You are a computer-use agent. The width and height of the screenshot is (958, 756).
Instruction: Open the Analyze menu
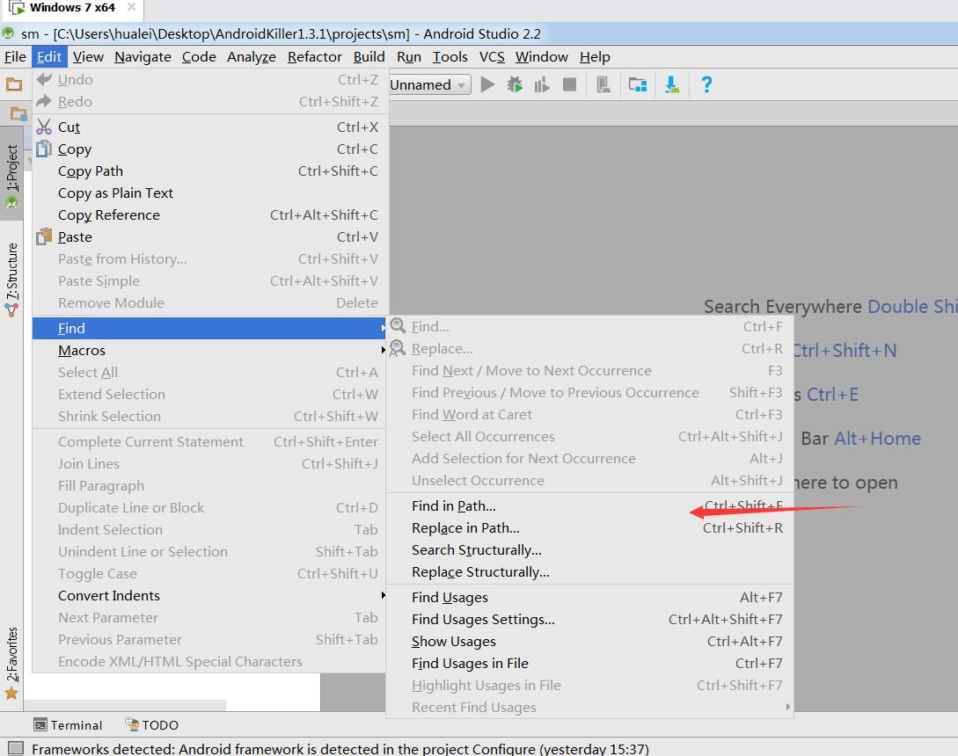point(252,57)
